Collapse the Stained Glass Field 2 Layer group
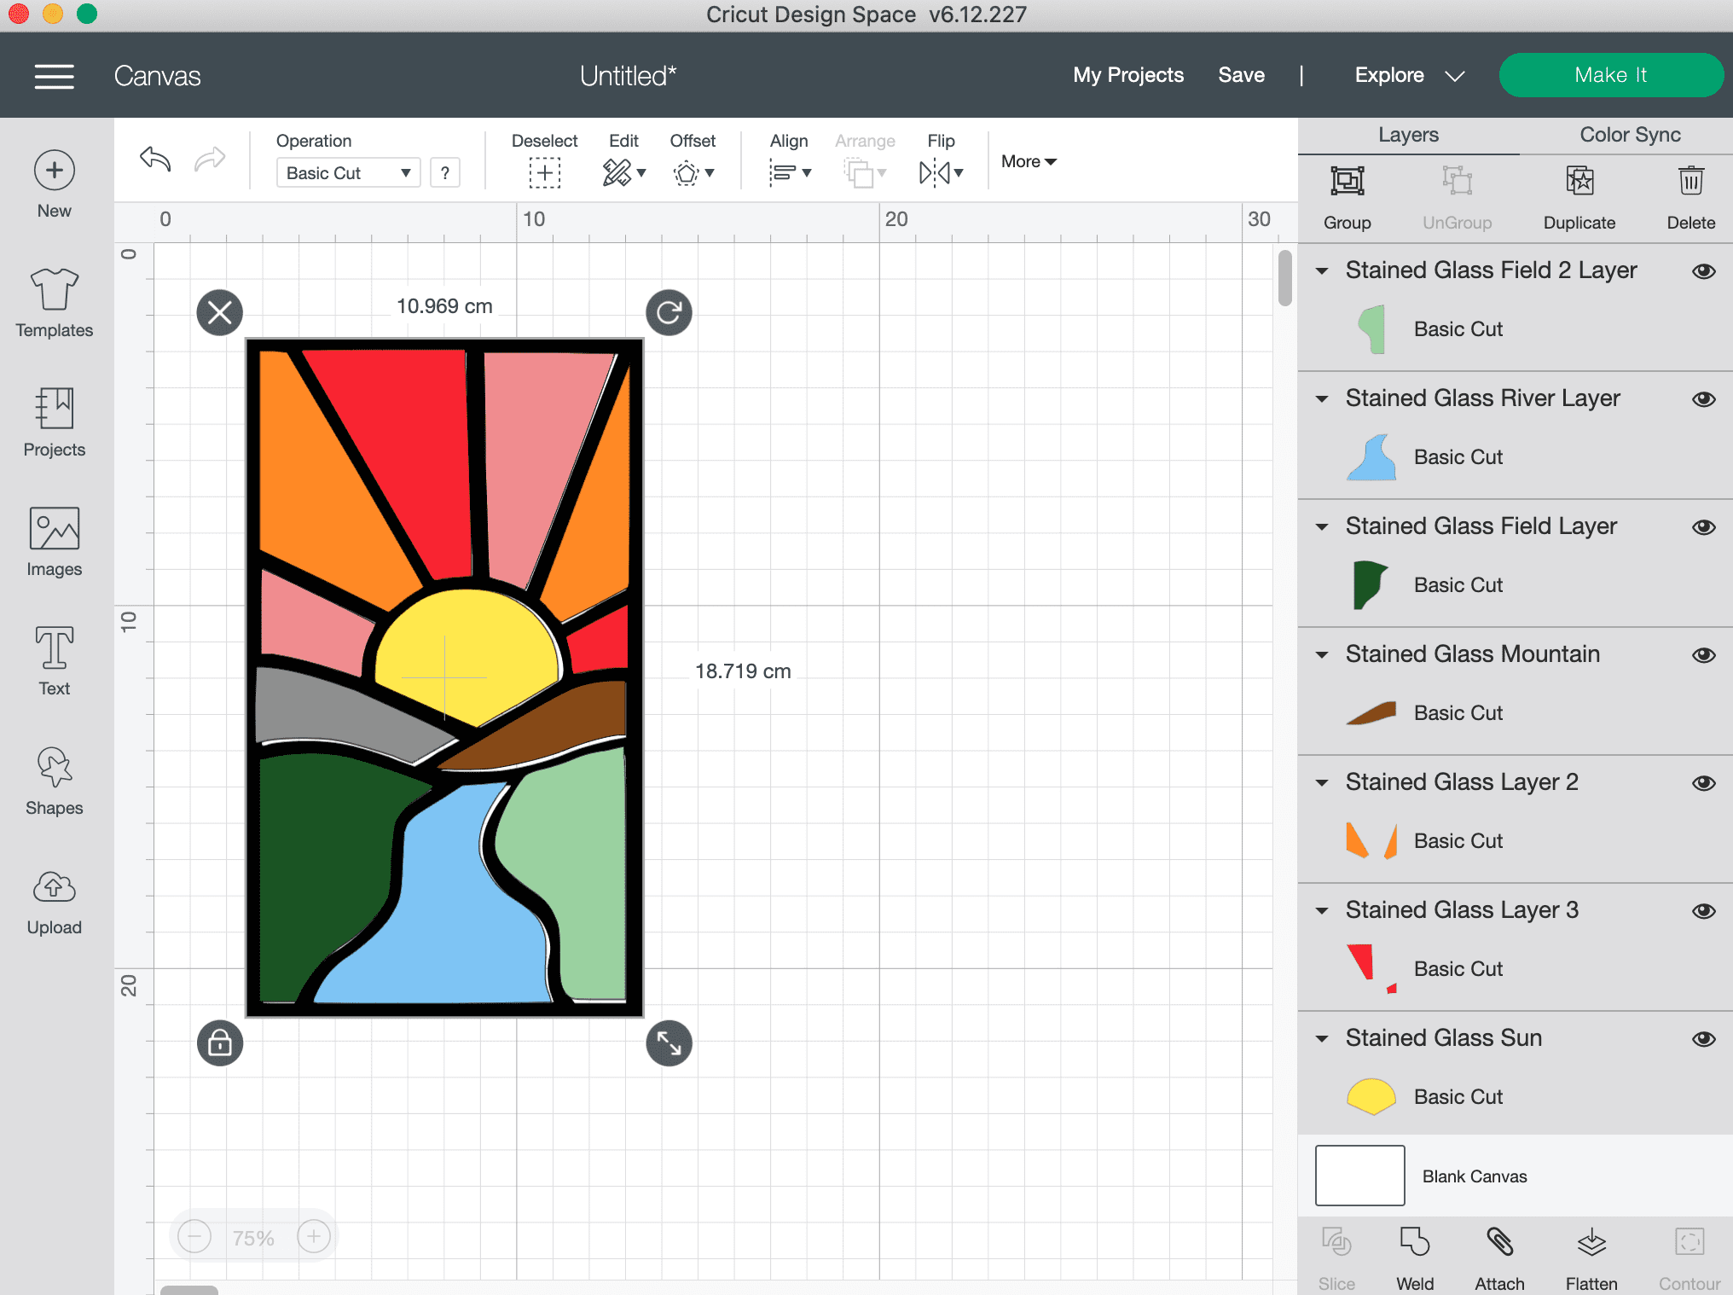1733x1295 pixels. 1322,271
